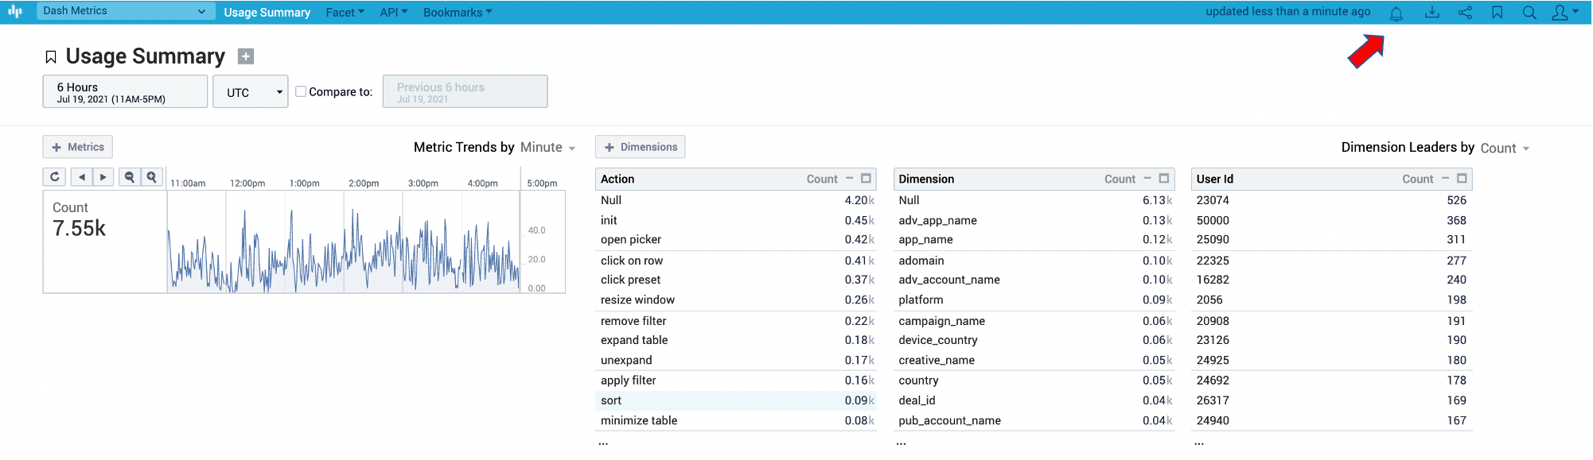This screenshot has height=460, width=1593.
Task: Click the 2:00pm time axis label
Action: [364, 184]
